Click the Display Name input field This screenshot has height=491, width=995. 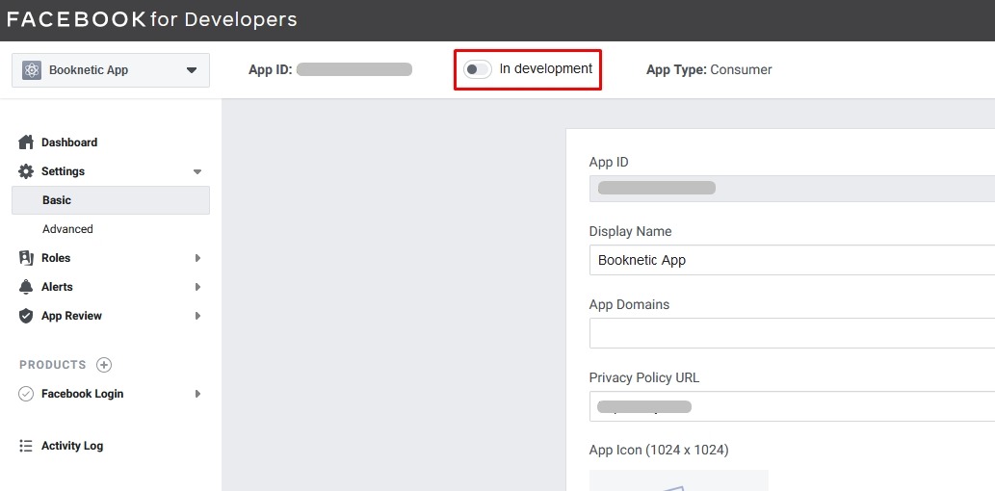coord(790,260)
